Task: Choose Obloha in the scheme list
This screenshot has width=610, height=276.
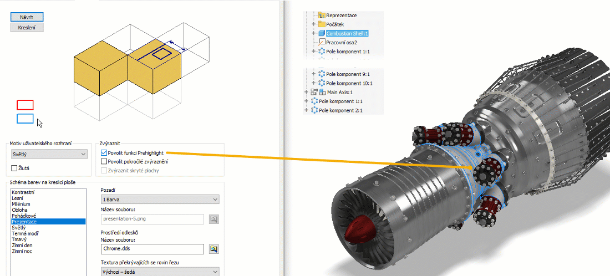Action: (x=48, y=210)
